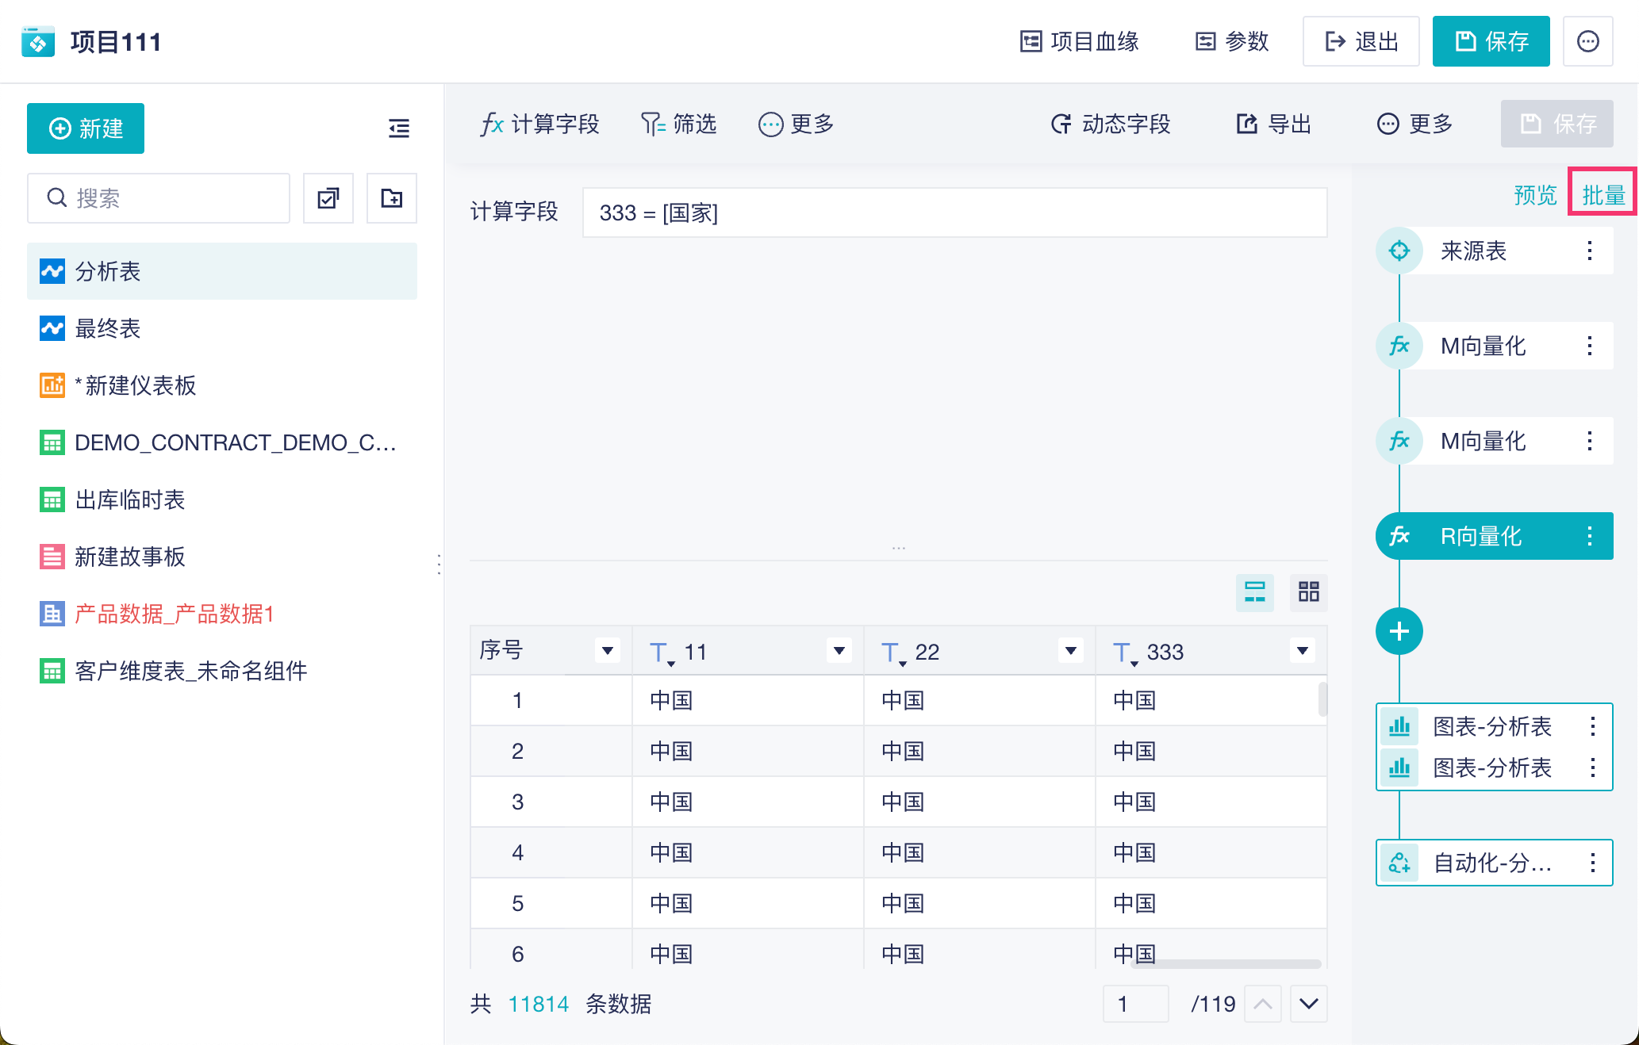Viewport: 1639px width, 1045px height.
Task: Toggle the 批量 batch mode
Action: pyautogui.click(x=1603, y=195)
